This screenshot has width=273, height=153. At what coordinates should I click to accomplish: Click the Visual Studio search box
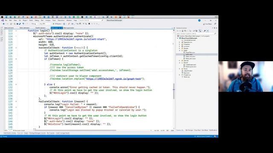click(91, 20)
